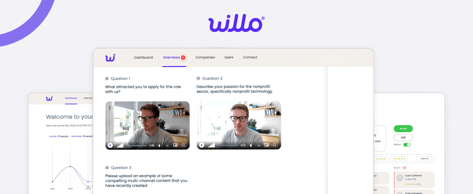The width and height of the screenshot is (473, 194).
Task: Change playback speed 1x on Question 1
Action: (167, 145)
